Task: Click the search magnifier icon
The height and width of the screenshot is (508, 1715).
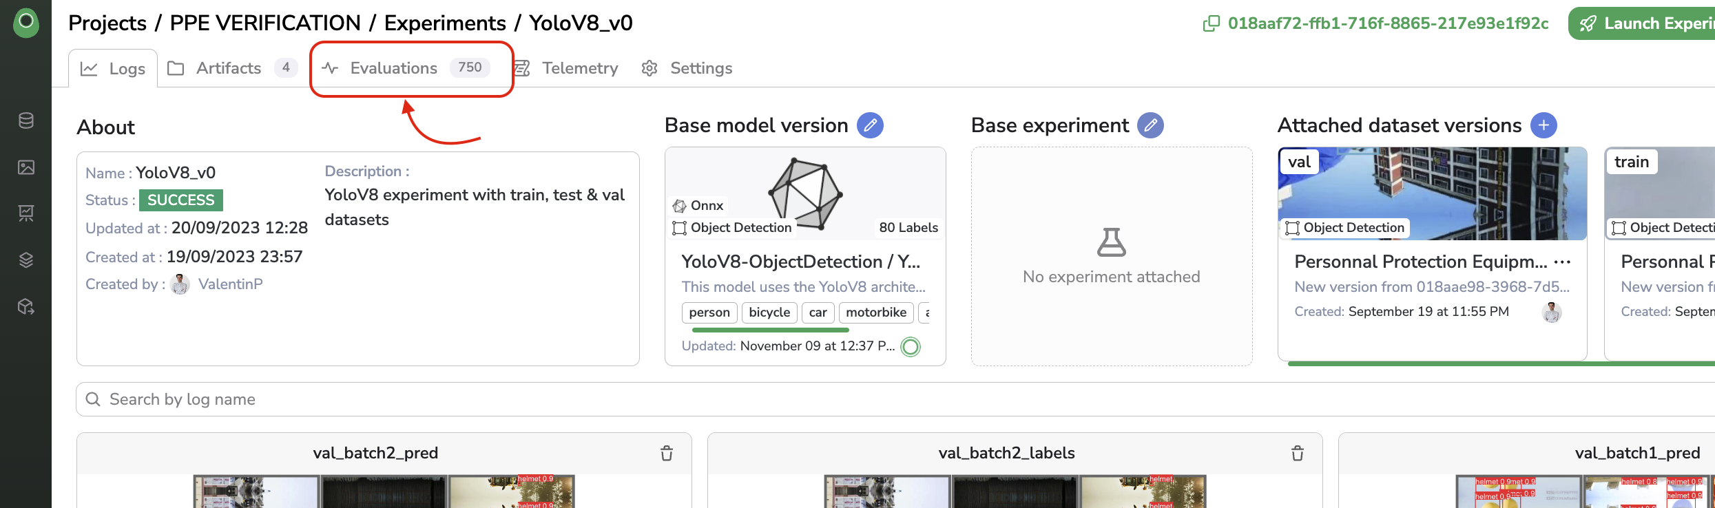Action: tap(93, 399)
